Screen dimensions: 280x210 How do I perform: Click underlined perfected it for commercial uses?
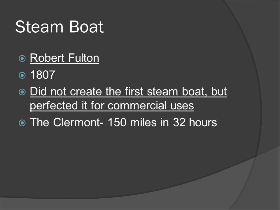[x=112, y=106]
